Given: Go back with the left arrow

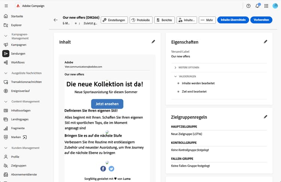Looking at the screenshot, I should (x=56, y=20).
